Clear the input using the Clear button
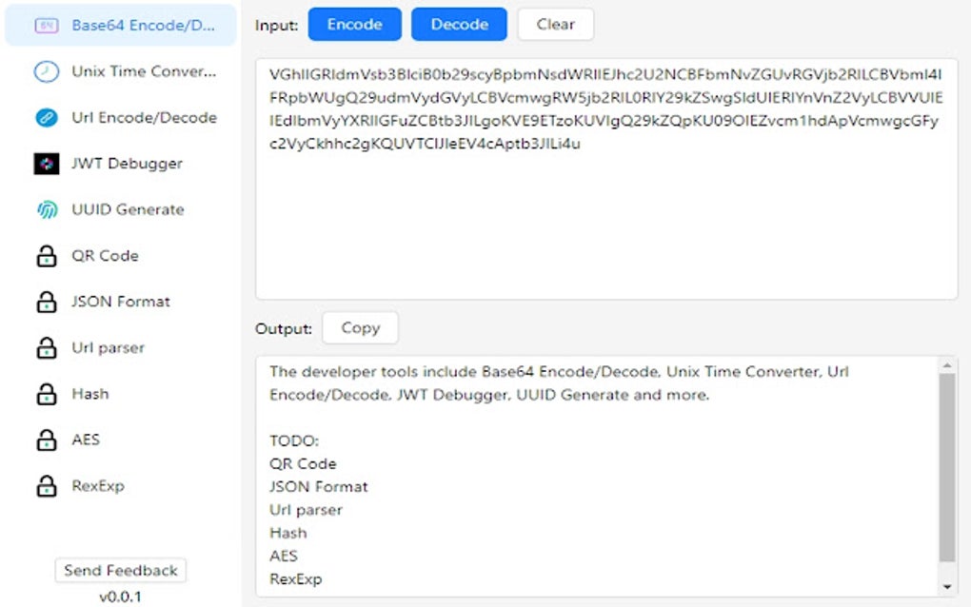971x607 pixels. (555, 24)
